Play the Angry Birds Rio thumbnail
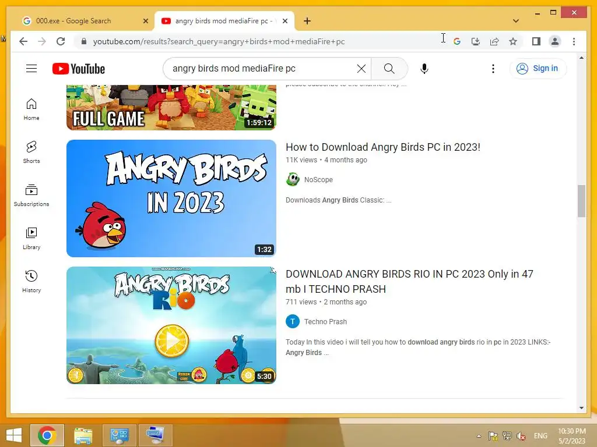Viewport: 597px width, 447px height. tap(171, 325)
